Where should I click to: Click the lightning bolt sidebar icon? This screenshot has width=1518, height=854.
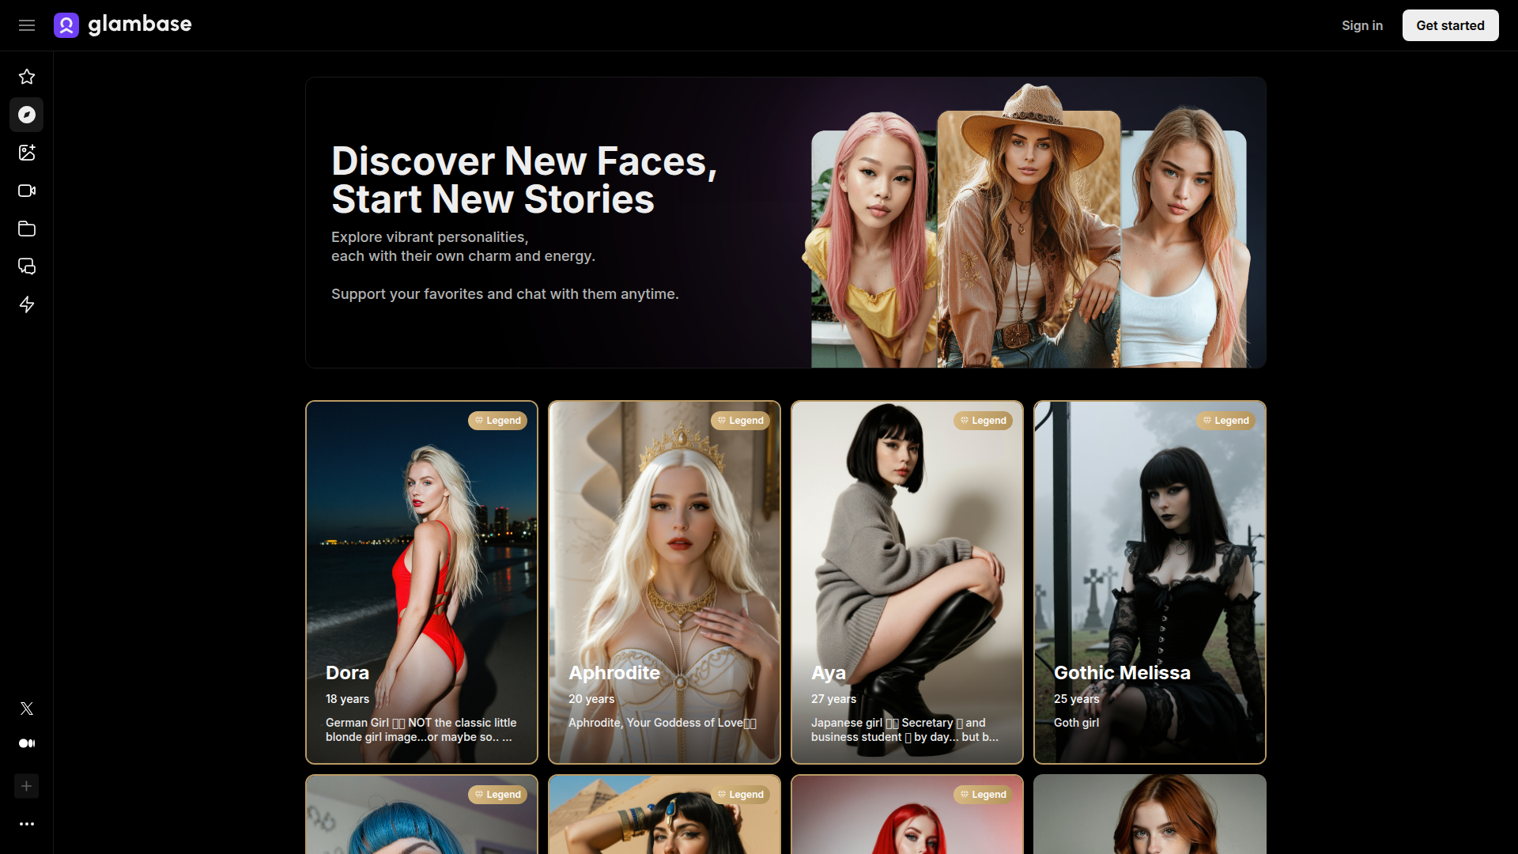tap(27, 304)
